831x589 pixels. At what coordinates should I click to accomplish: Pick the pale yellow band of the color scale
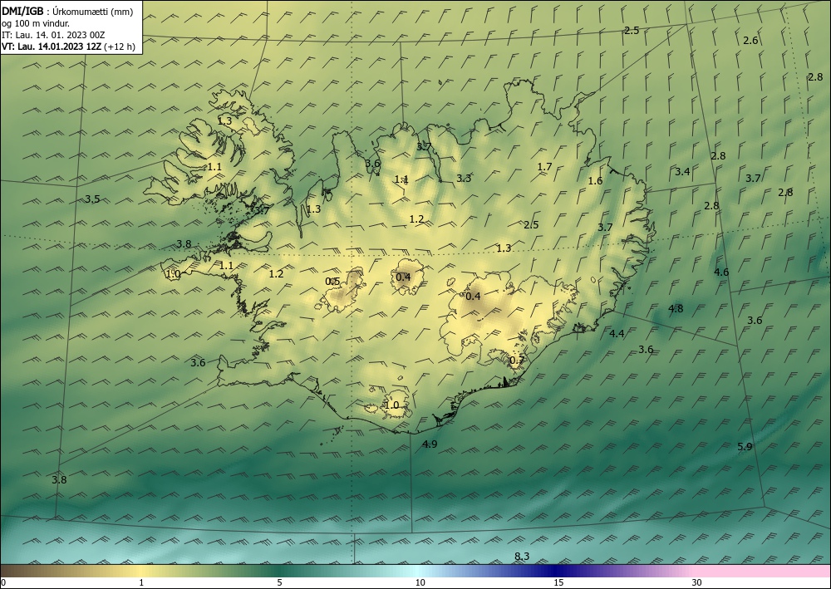(x=141, y=571)
